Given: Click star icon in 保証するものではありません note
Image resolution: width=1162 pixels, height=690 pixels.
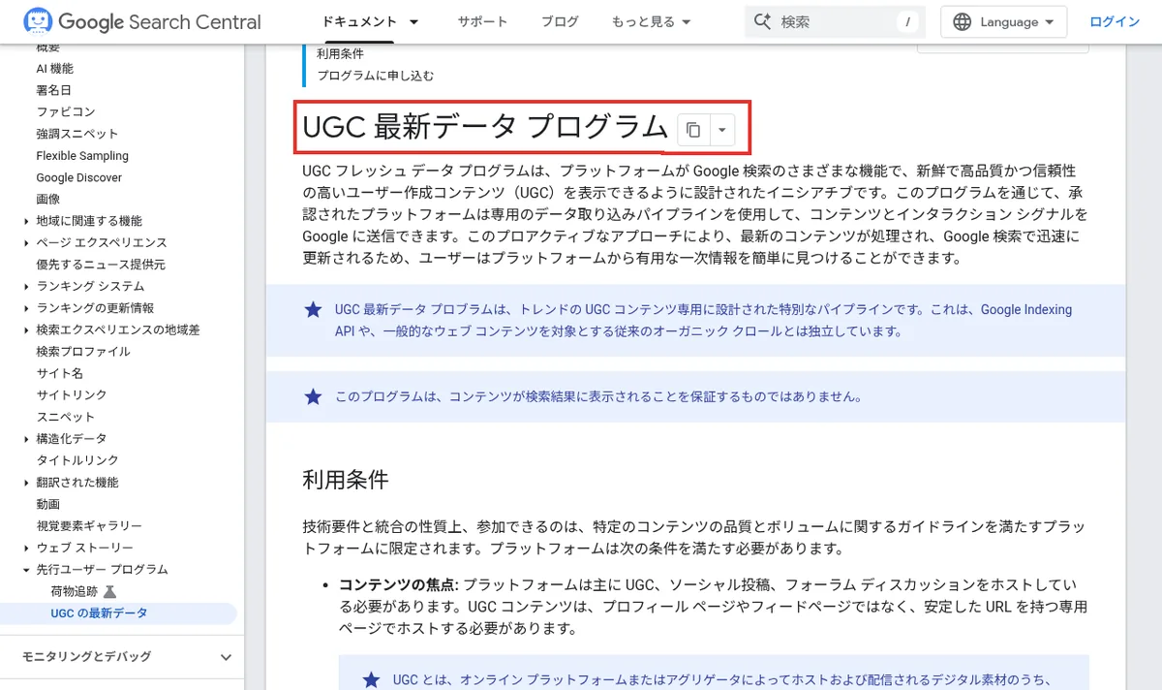Looking at the screenshot, I should pos(313,396).
